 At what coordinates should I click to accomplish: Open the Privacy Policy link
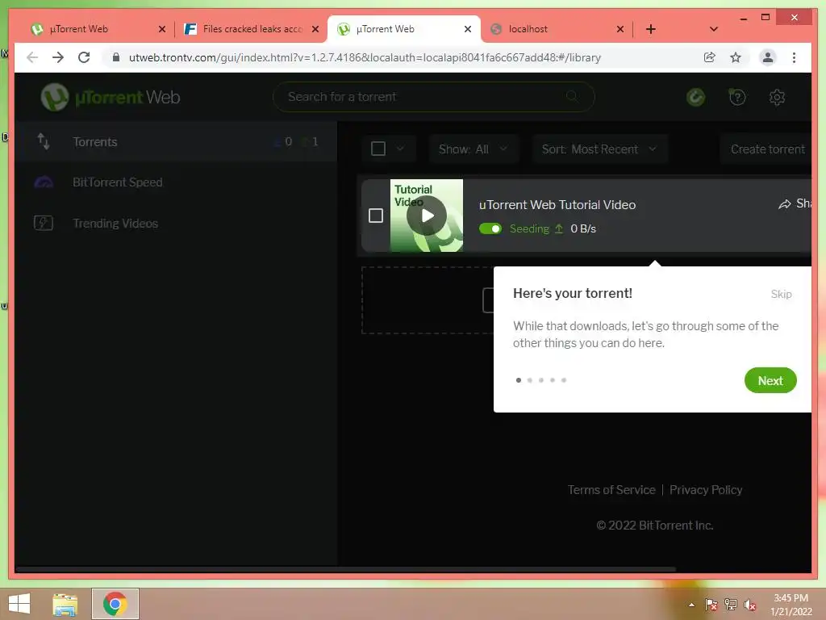click(x=706, y=490)
